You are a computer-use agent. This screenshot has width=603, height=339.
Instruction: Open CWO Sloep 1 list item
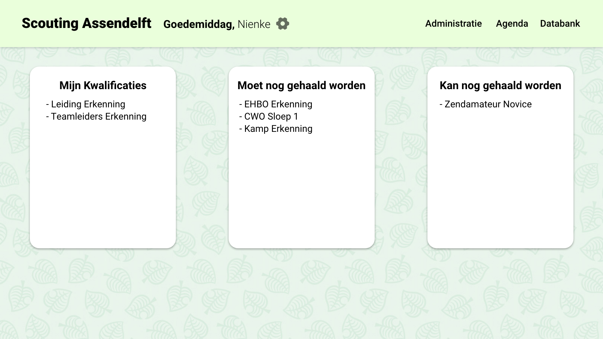pos(271,116)
